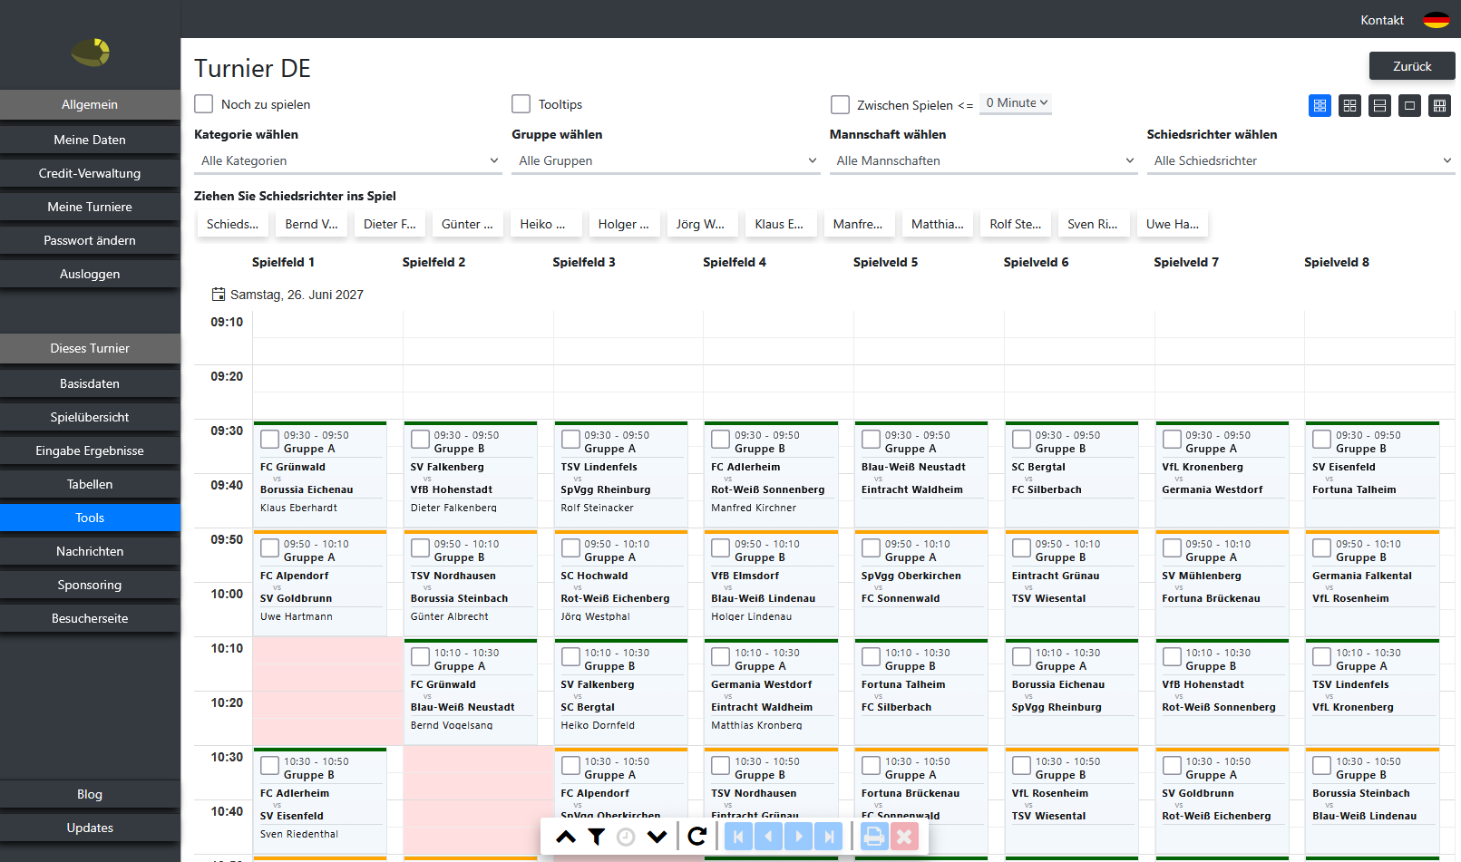
Task: Expand the 'Alle Schiedsrichter' dropdown
Action: tap(1300, 160)
